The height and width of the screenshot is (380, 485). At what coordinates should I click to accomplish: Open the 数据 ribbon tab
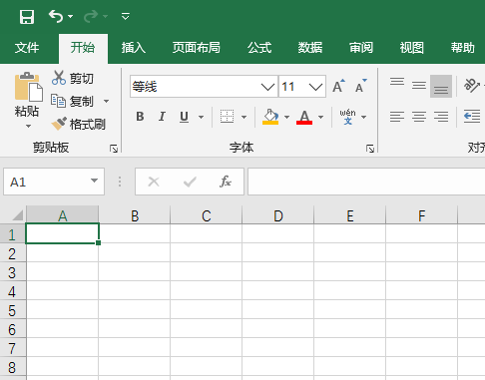(310, 48)
